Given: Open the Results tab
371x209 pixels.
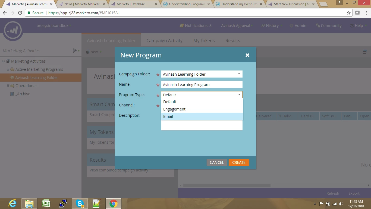Looking at the screenshot, I should tap(233, 41).
